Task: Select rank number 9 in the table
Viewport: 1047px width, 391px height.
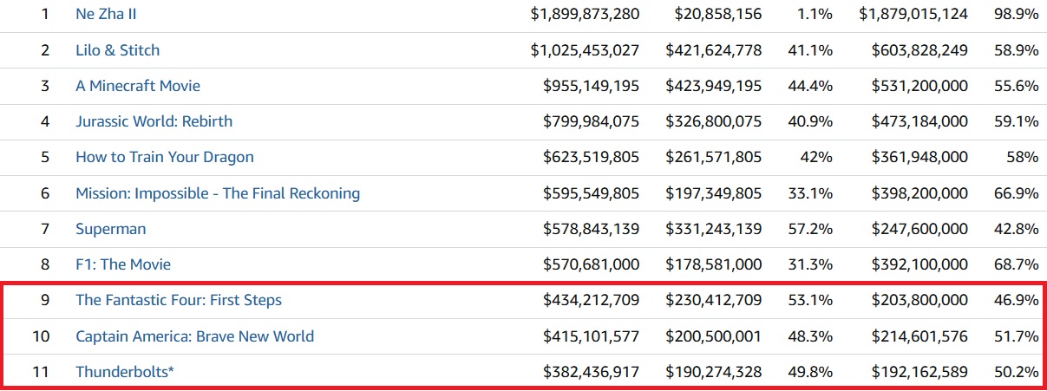Action: pos(45,300)
